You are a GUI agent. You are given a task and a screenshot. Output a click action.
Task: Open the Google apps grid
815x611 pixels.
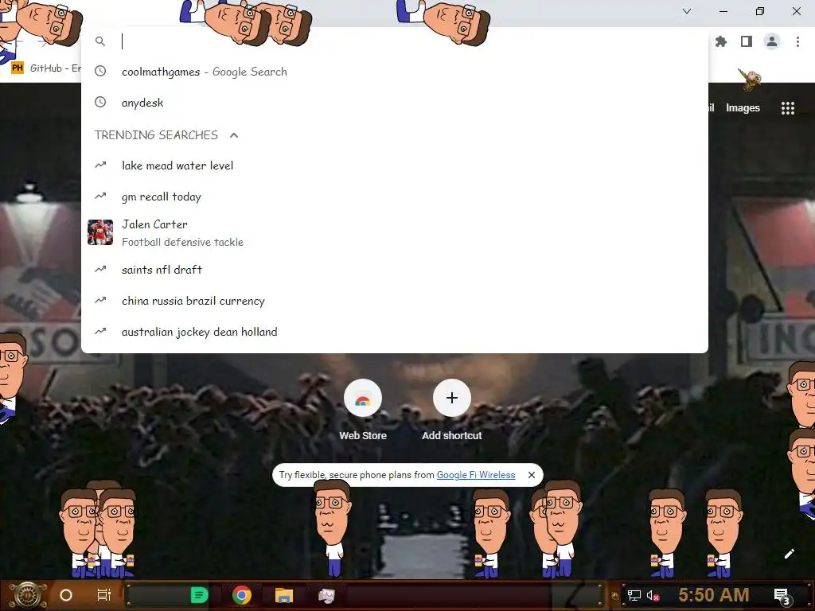tap(788, 108)
